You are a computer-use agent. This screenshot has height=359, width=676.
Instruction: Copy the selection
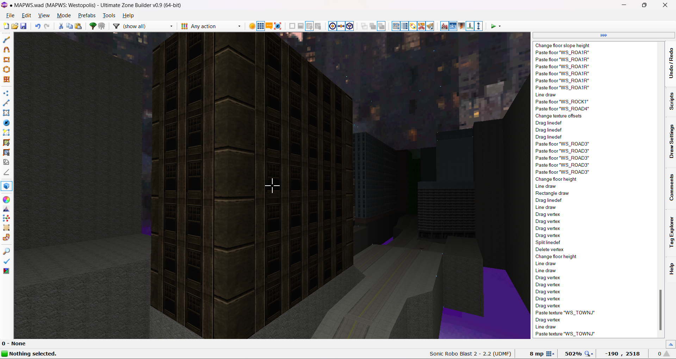pos(69,26)
